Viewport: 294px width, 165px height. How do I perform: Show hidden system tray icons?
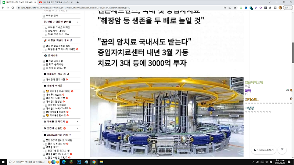[253, 162]
